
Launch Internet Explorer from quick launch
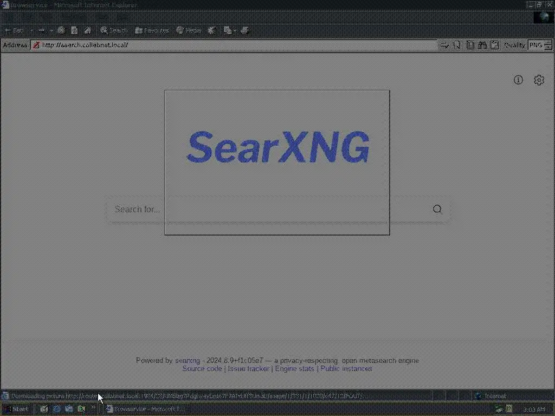(x=56, y=409)
